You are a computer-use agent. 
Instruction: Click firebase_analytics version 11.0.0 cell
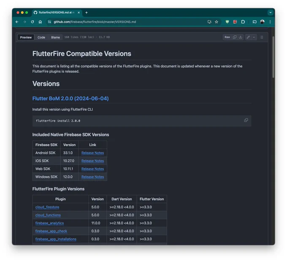click(97, 223)
